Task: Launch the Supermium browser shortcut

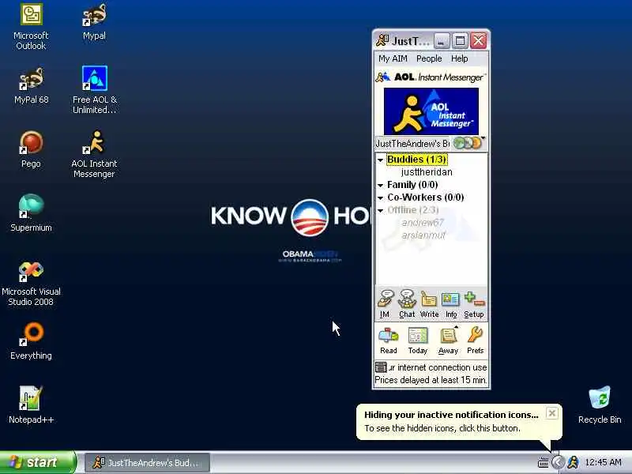Action: tap(31, 213)
